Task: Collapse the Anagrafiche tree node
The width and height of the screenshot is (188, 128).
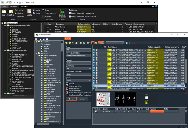Action: 36,42
